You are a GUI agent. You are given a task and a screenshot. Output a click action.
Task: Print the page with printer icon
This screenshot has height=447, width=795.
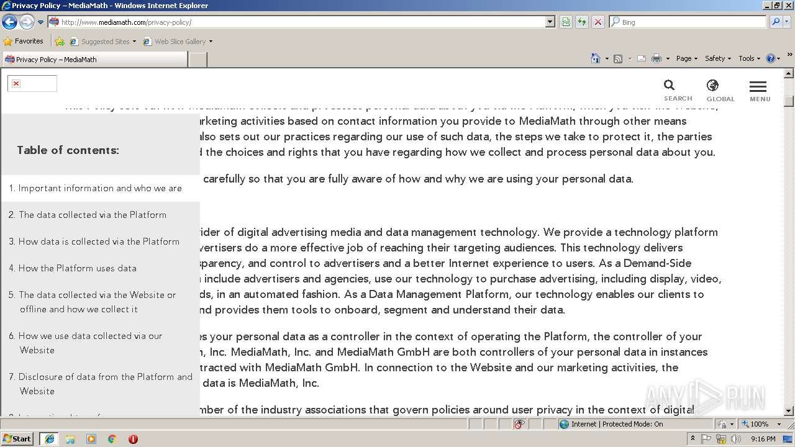pyautogui.click(x=656, y=58)
